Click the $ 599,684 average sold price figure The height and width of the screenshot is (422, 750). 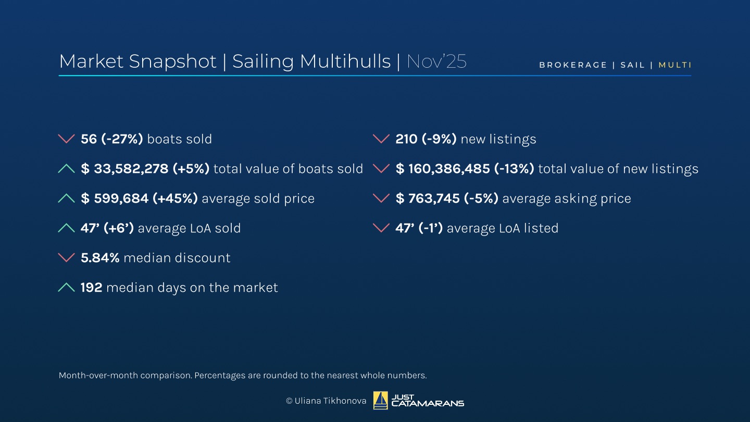click(x=115, y=198)
